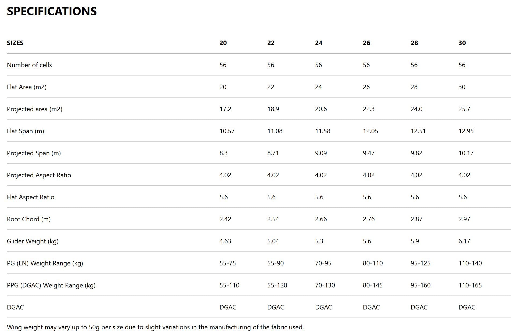Select the 110-165 PPG weight range value
This screenshot has width=511, height=335.
pos(470,285)
